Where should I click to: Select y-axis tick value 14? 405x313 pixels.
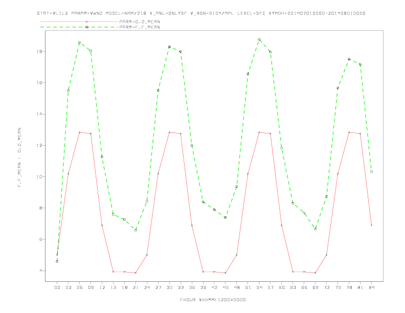39,114
